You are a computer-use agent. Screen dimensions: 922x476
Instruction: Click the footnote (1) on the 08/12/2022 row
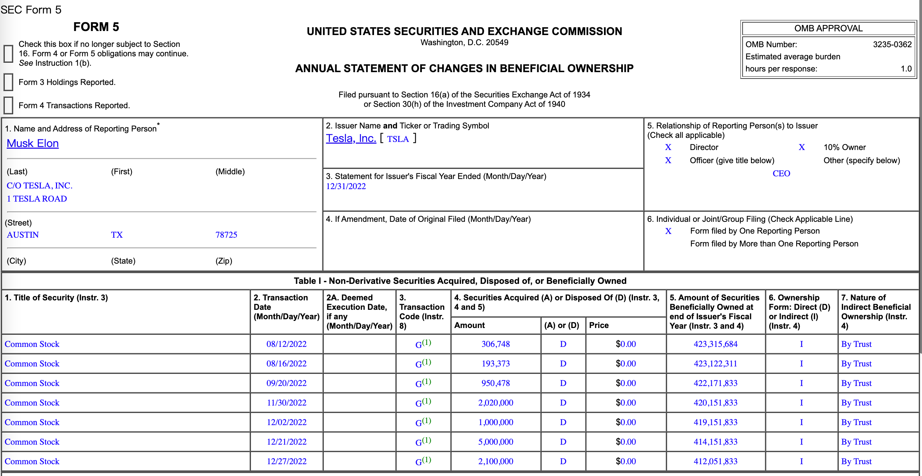426,342
